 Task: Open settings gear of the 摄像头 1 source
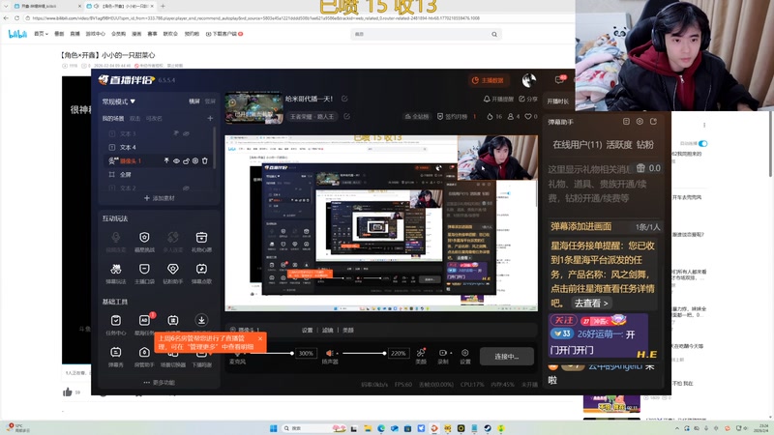pyautogui.click(x=195, y=160)
